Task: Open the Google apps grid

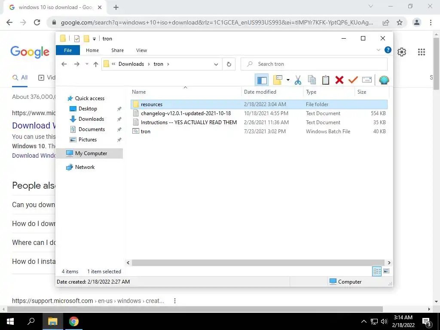Action: click(x=421, y=52)
